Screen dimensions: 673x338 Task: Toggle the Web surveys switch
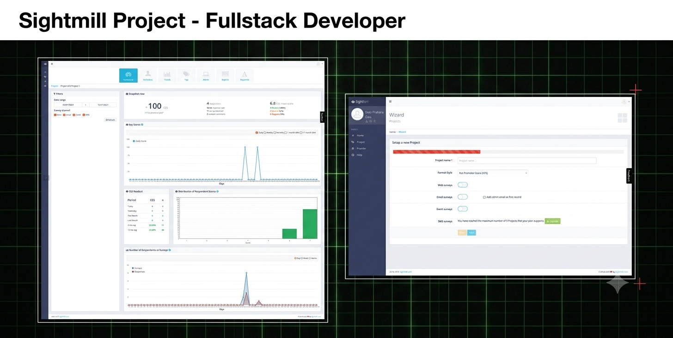click(x=462, y=185)
